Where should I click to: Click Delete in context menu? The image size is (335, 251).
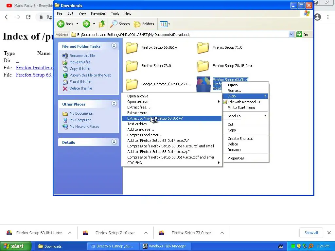[245, 144]
